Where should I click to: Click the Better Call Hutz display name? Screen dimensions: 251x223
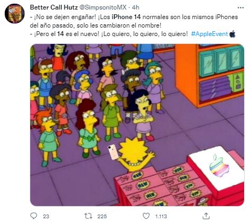pos(54,7)
